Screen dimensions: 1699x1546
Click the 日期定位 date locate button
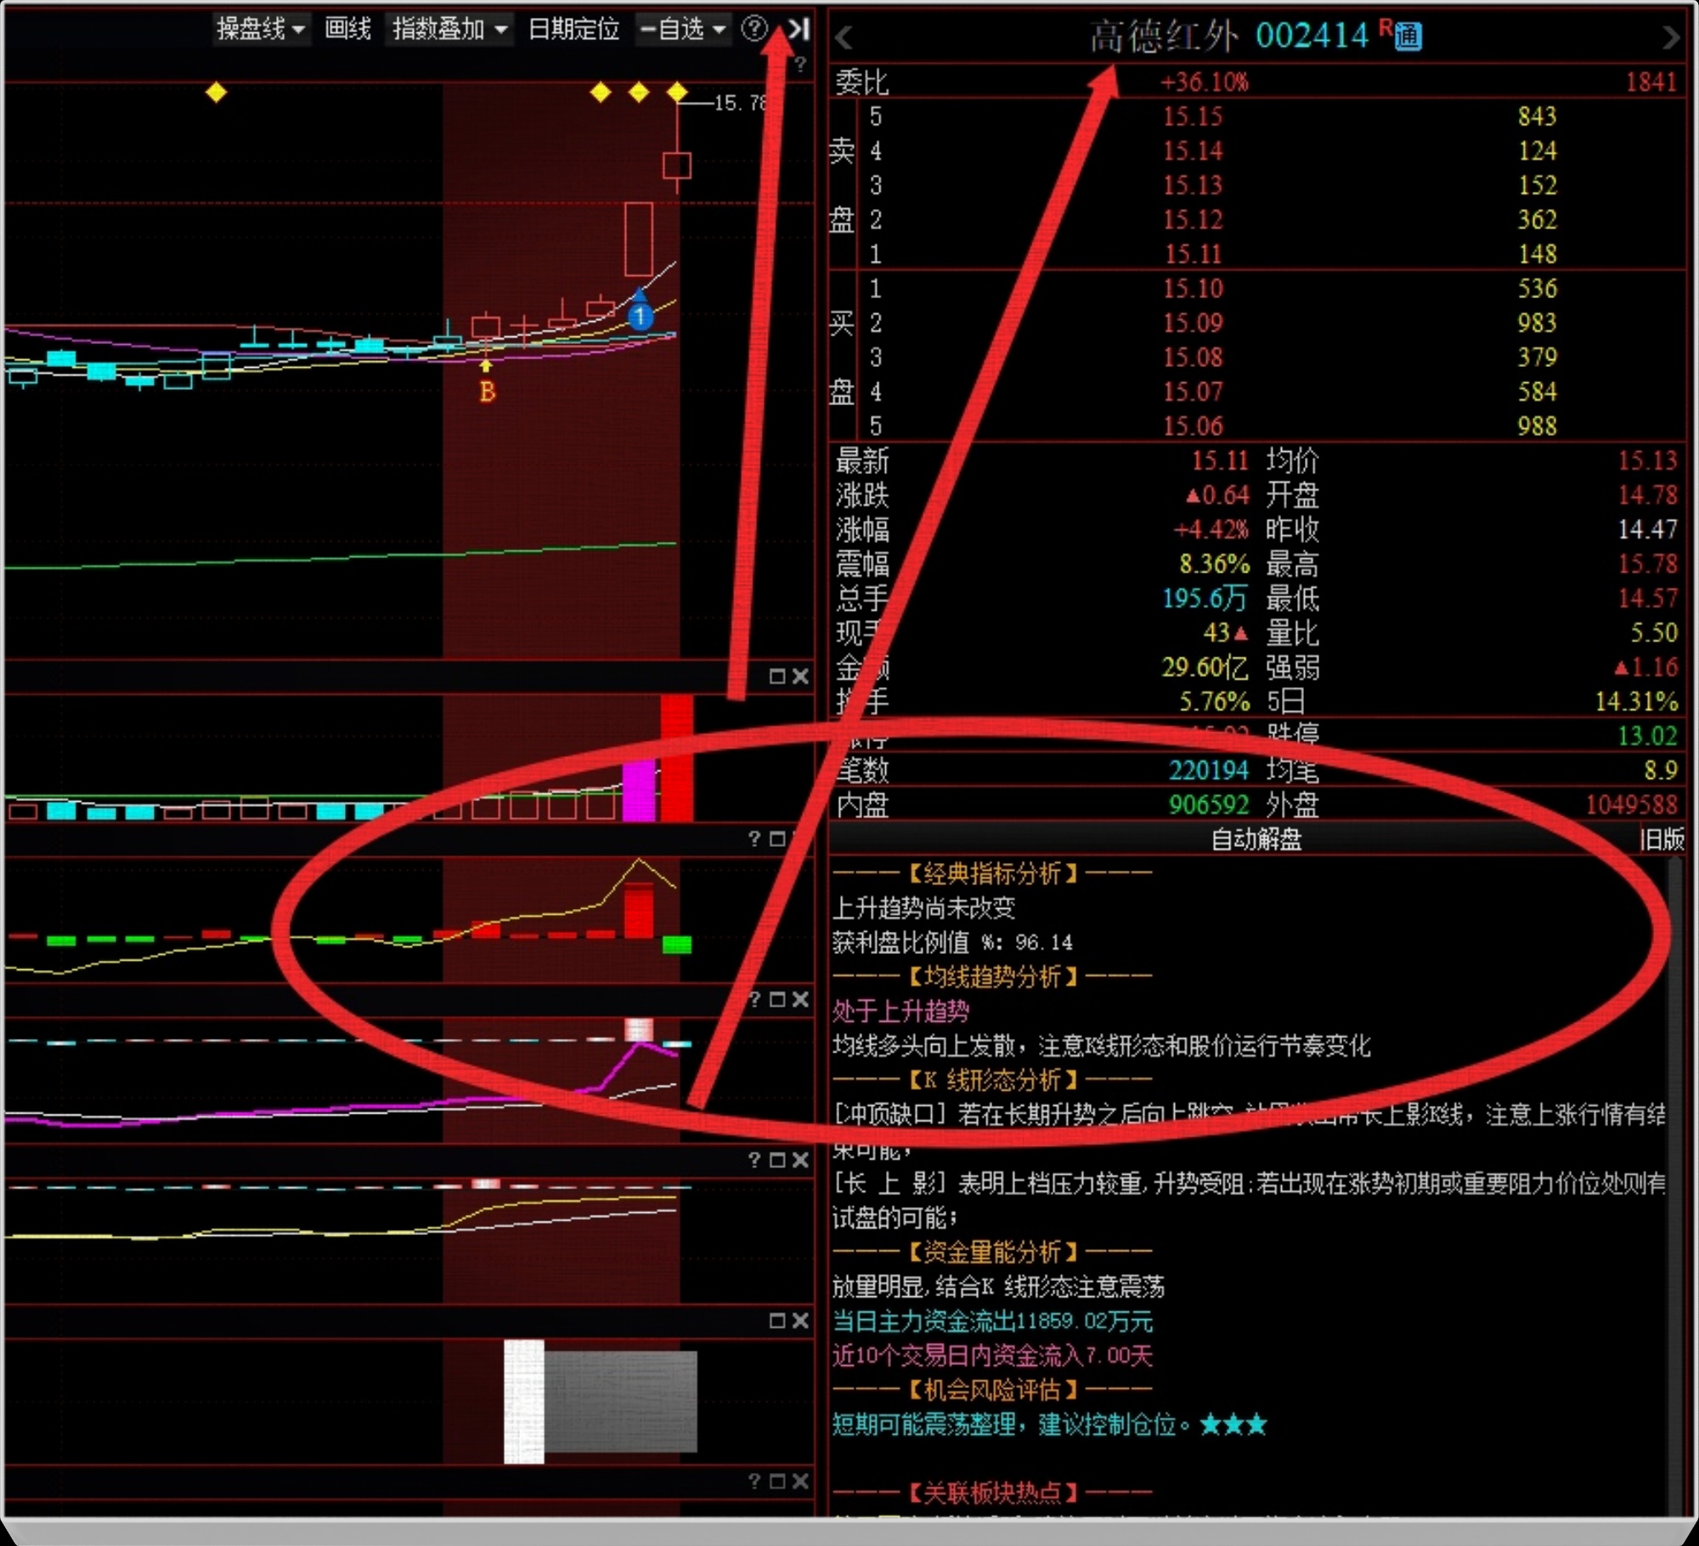click(573, 30)
